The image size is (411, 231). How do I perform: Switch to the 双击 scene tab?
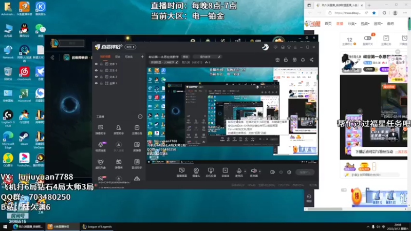[x=118, y=56]
